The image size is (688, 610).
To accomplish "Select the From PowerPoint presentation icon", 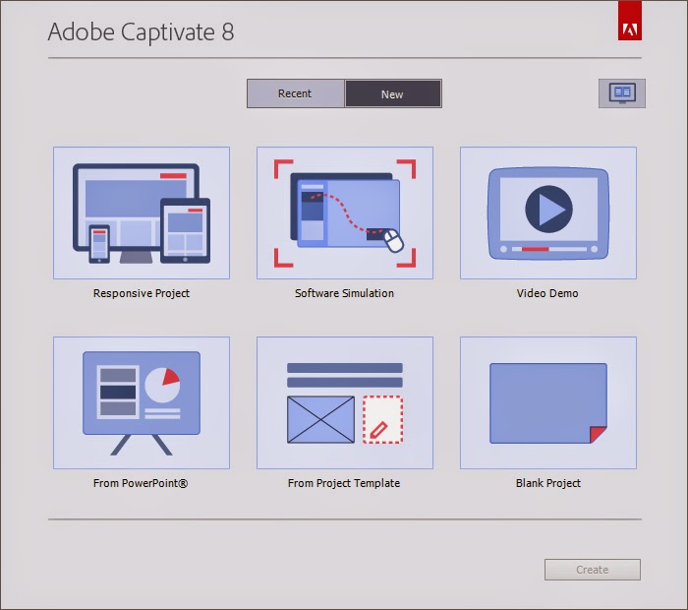I will 142,402.
